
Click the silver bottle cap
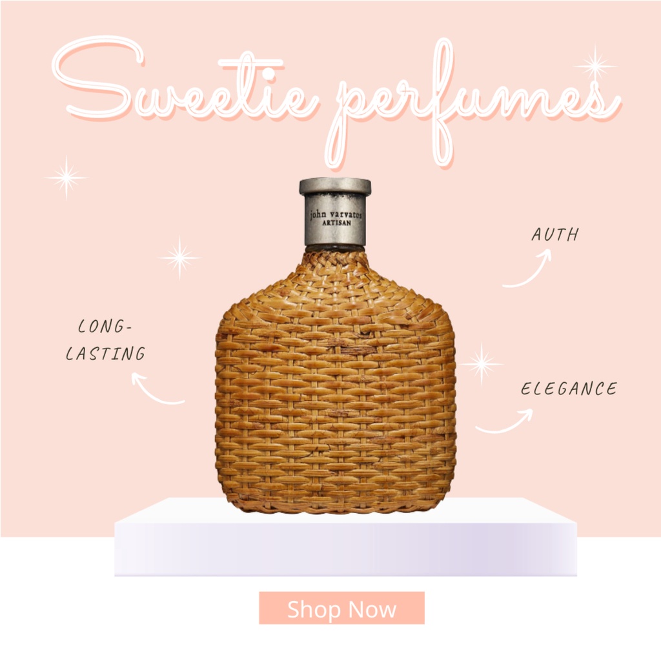pyautogui.click(x=335, y=212)
